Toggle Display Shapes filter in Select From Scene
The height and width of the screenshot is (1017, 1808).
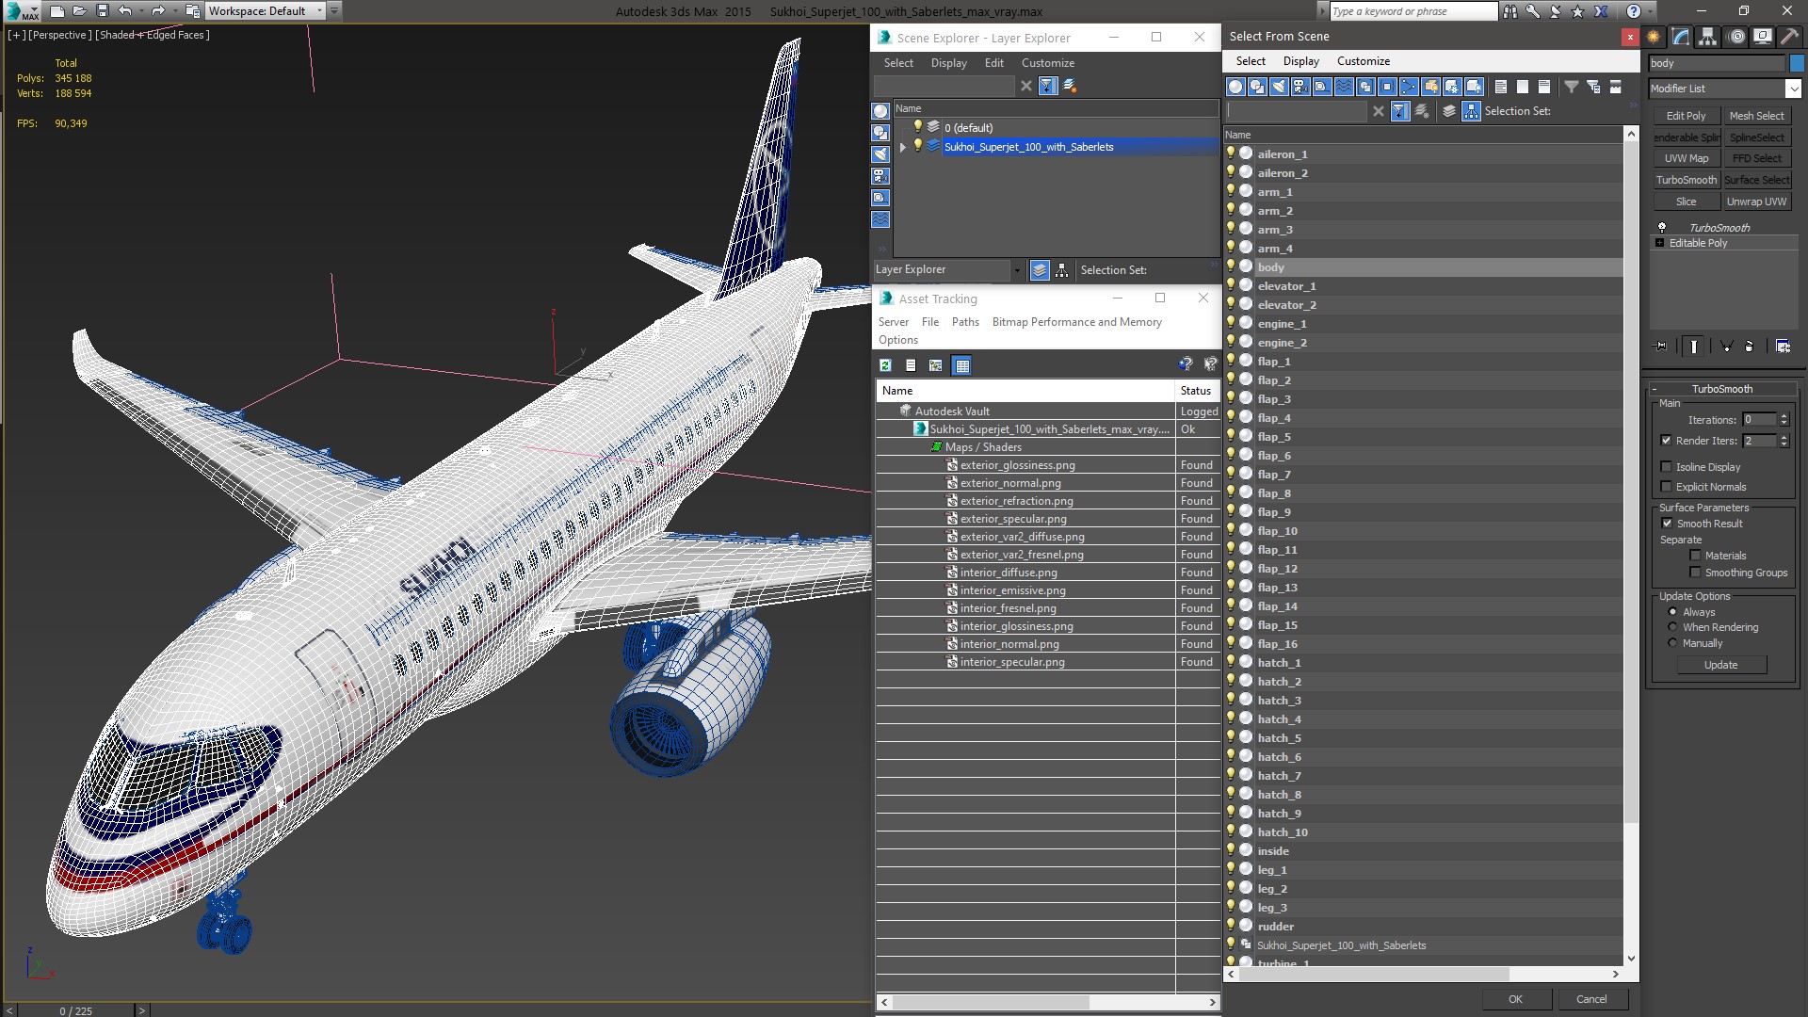click(1257, 87)
